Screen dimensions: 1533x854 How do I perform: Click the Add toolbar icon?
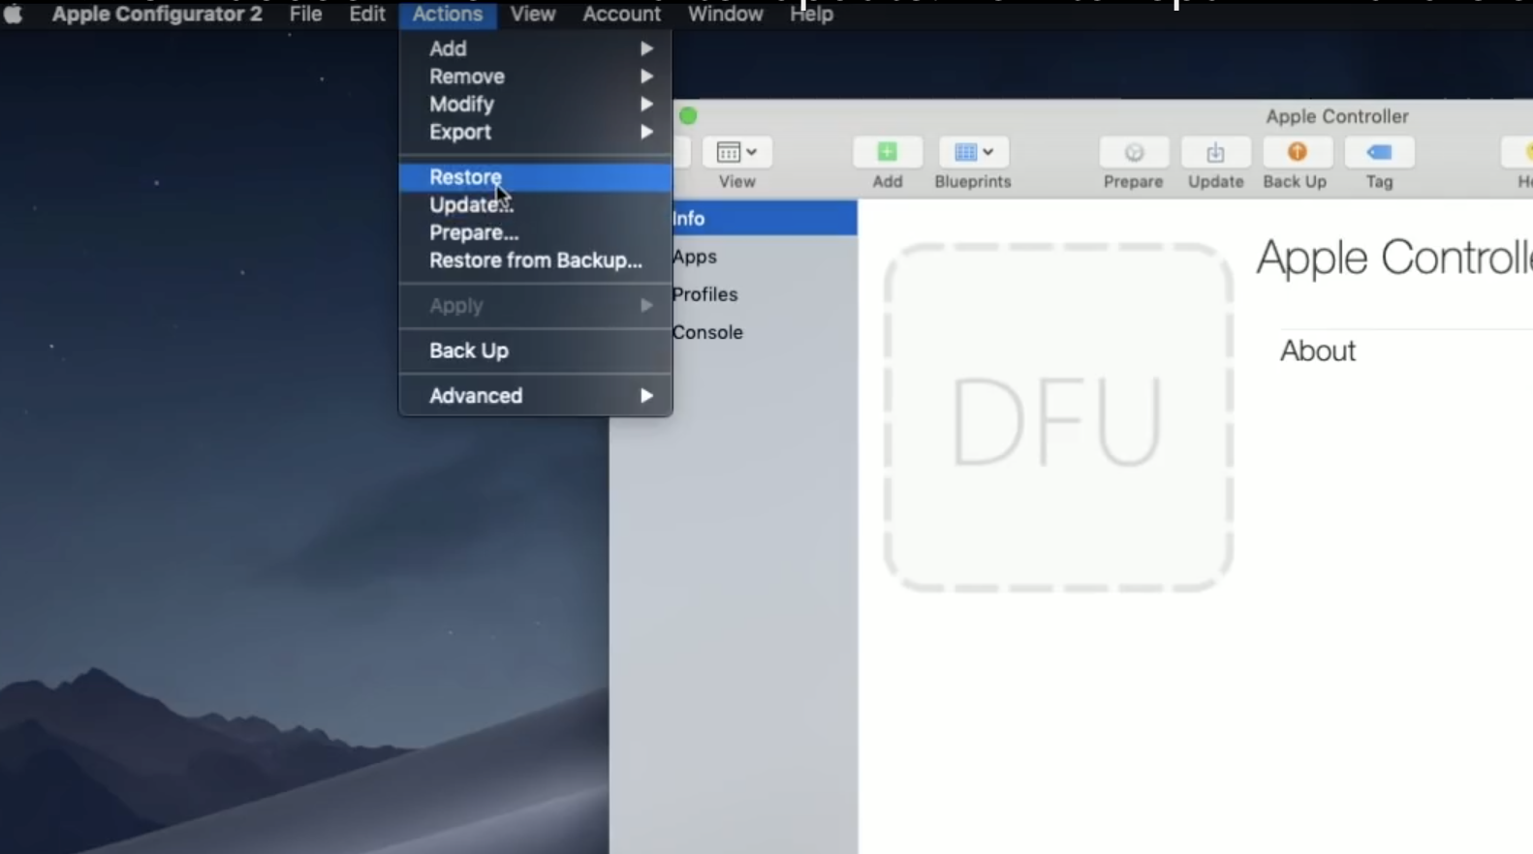pos(887,153)
